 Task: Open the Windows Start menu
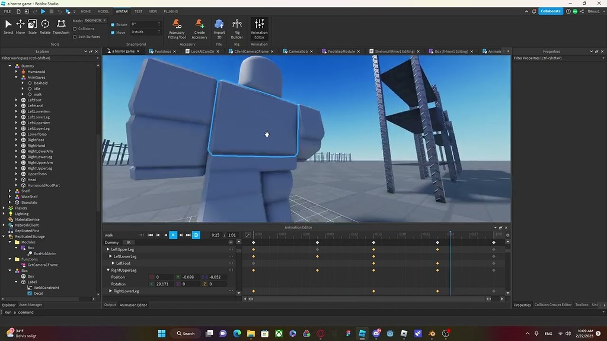coord(161,333)
